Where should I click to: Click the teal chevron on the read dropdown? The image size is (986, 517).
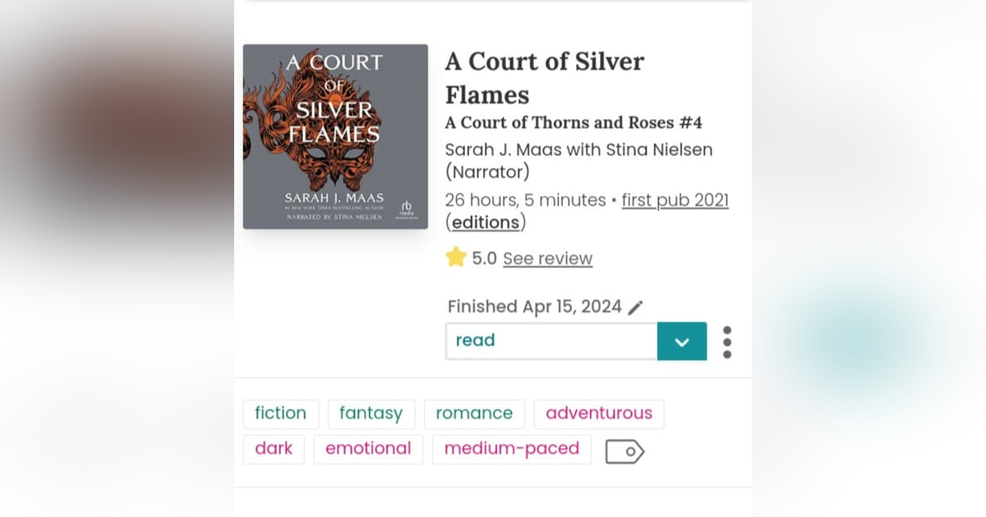(x=682, y=341)
